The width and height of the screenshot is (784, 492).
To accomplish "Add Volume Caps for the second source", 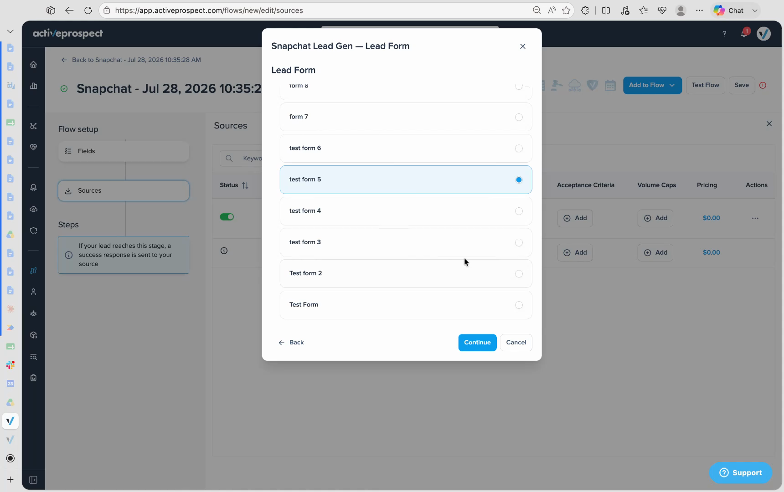I will pos(655,253).
